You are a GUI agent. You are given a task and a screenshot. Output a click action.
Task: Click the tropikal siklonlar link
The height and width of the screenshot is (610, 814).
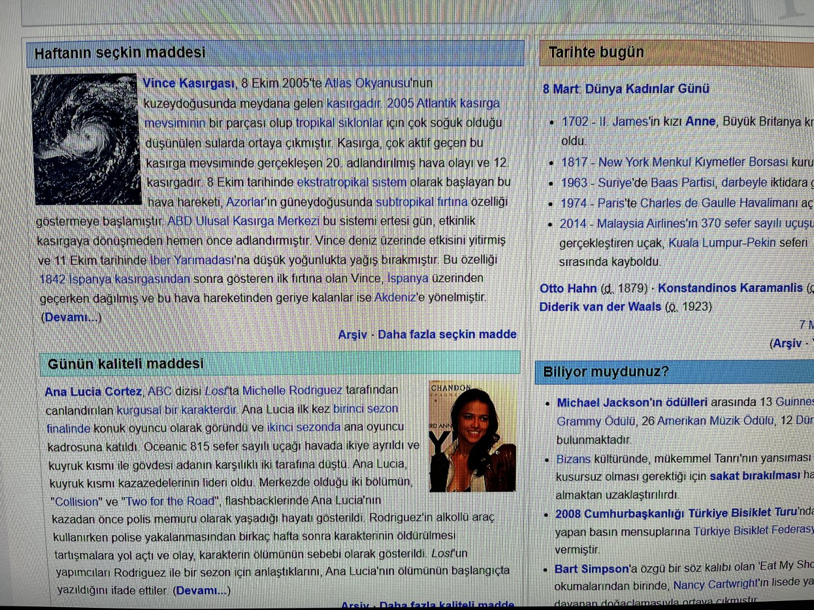click(339, 123)
